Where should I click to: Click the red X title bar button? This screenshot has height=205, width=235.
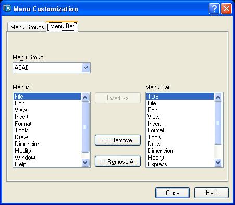point(226,8)
